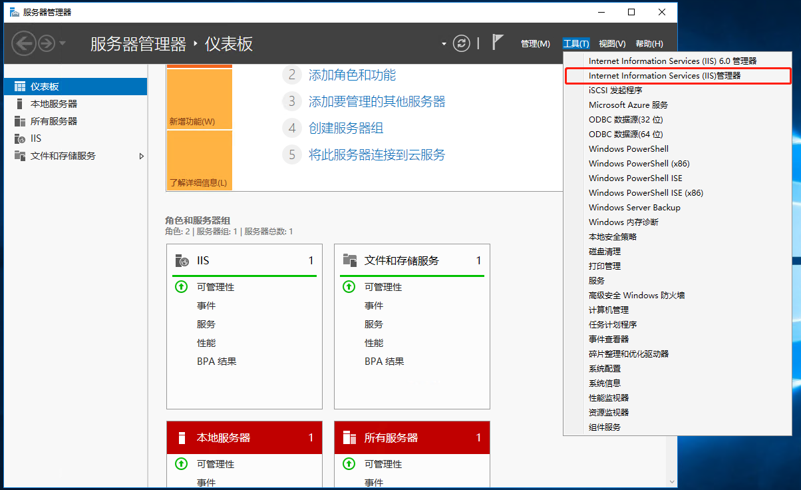The image size is (801, 490).
Task: Open the notifications flag
Action: [497, 43]
